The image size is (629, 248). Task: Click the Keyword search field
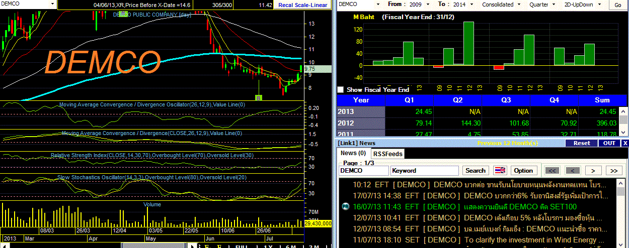coord(425,170)
